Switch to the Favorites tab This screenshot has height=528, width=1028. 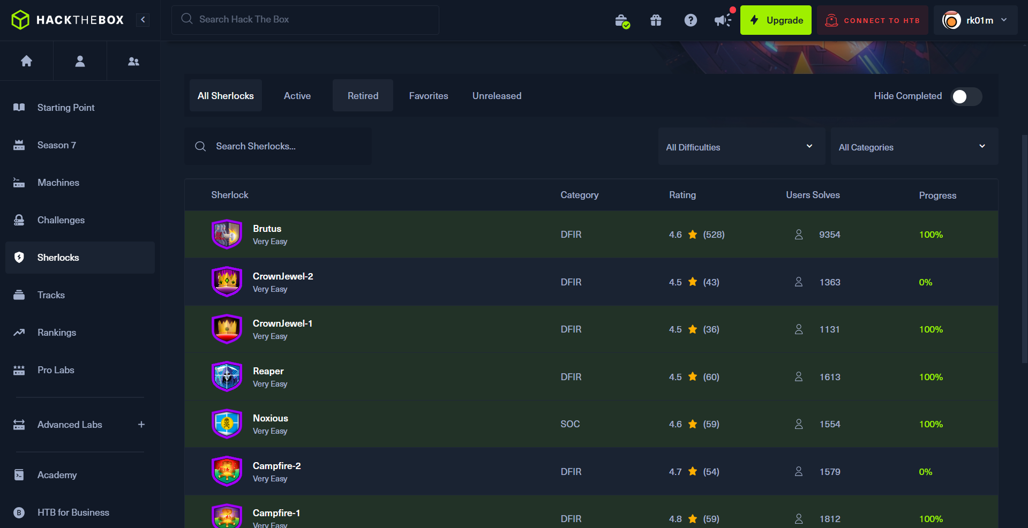[429, 96]
